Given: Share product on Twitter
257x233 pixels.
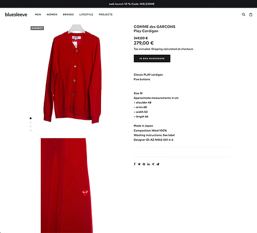Looking at the screenshot, I should click(x=139, y=164).
